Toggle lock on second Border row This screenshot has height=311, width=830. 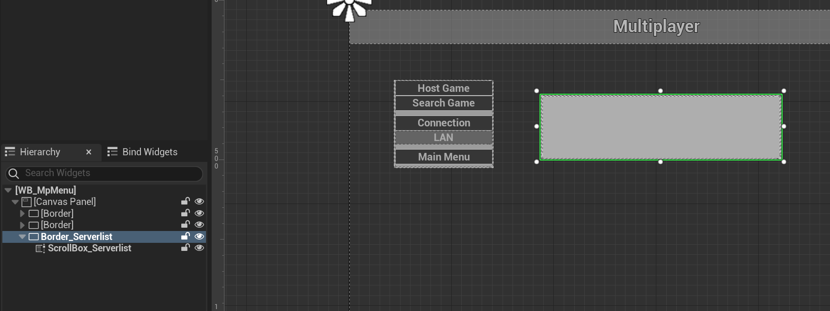(186, 224)
